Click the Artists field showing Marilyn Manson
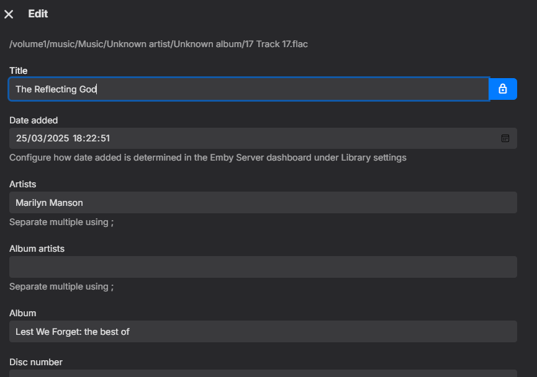 pyautogui.click(x=263, y=203)
